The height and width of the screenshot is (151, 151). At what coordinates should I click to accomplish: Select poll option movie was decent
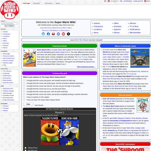[x=24, y=86]
